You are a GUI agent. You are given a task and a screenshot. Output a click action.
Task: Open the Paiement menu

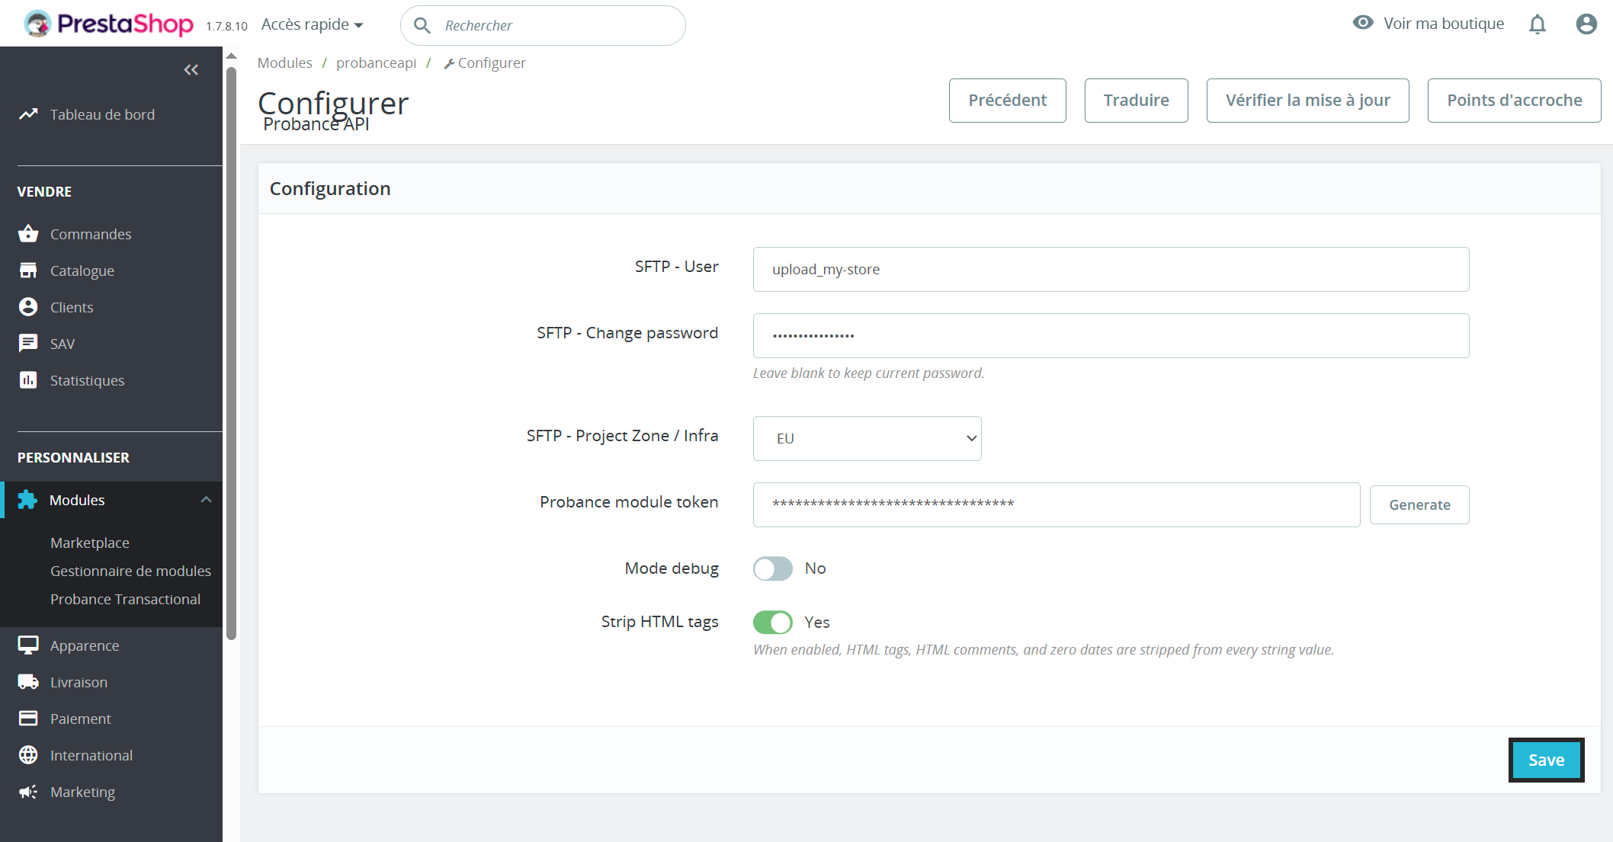pos(81,719)
